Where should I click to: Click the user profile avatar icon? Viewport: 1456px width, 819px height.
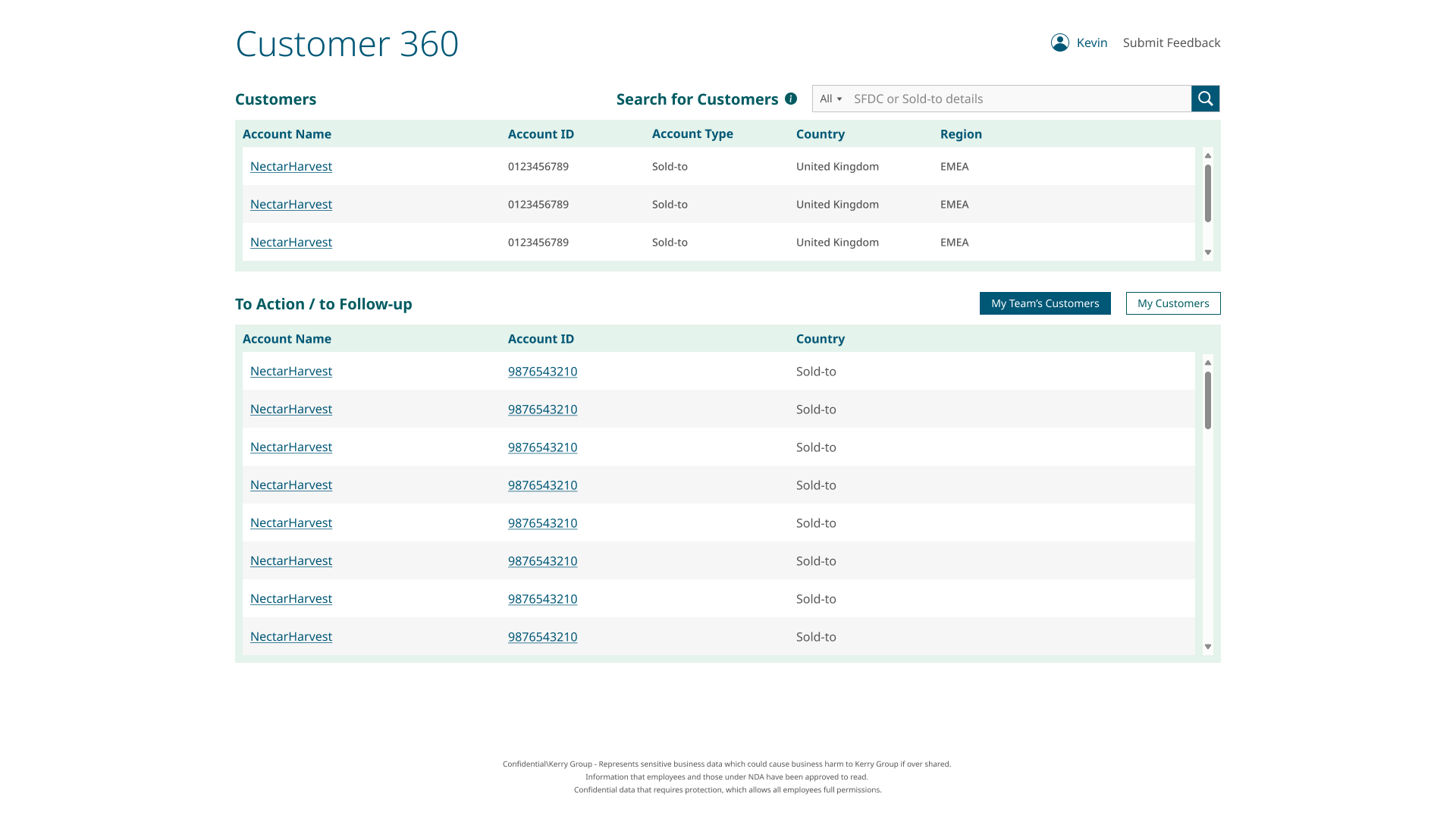click(1059, 42)
